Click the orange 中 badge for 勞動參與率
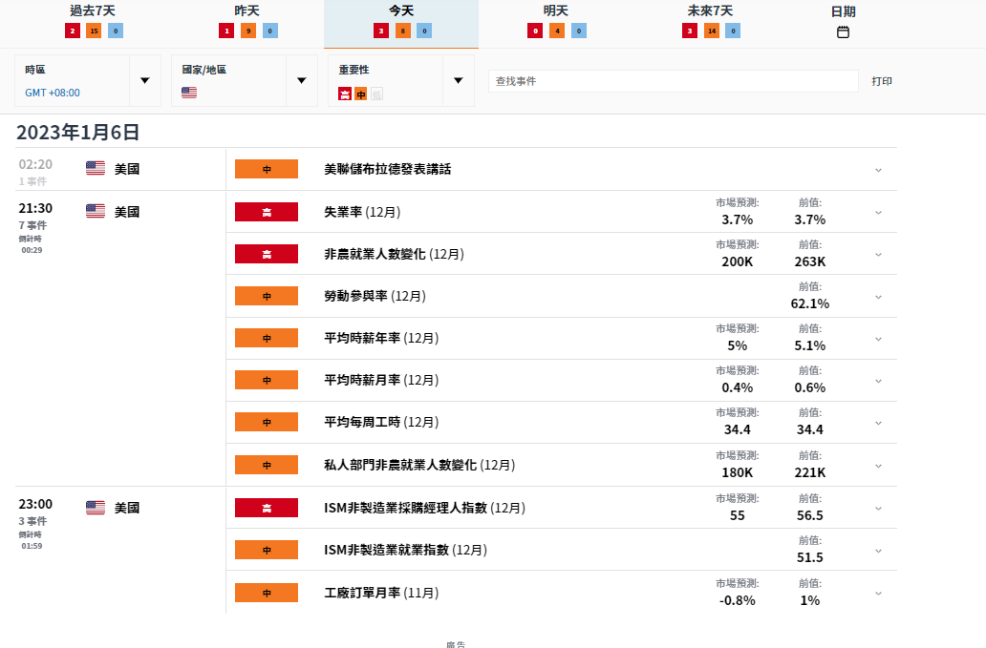The width and height of the screenshot is (986, 648). coord(267,297)
